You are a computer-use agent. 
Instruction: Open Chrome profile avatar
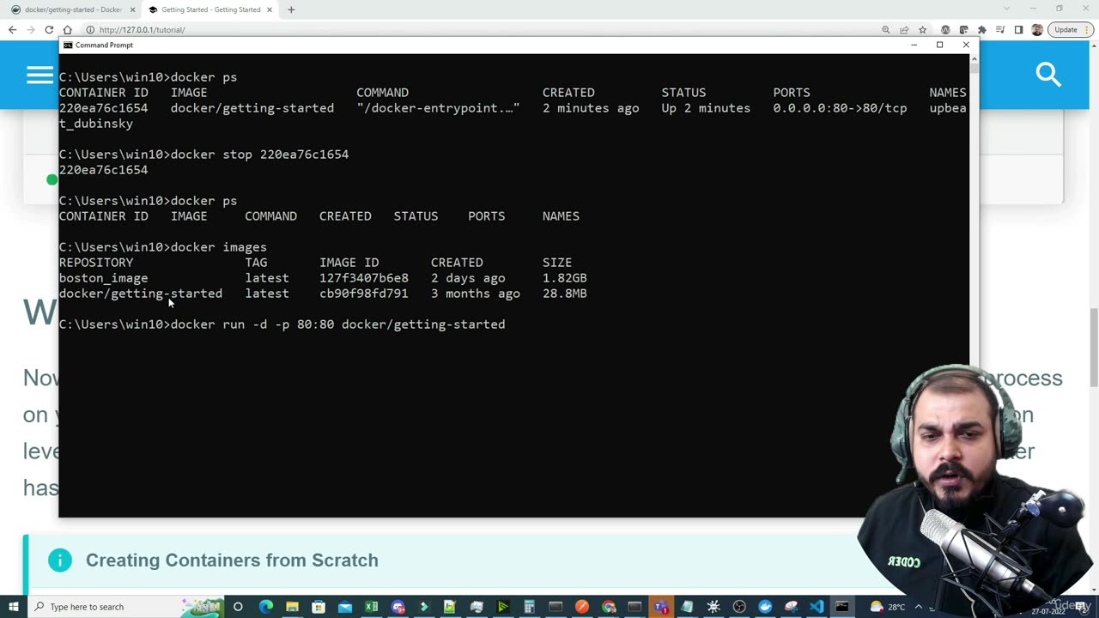pyautogui.click(x=1037, y=29)
